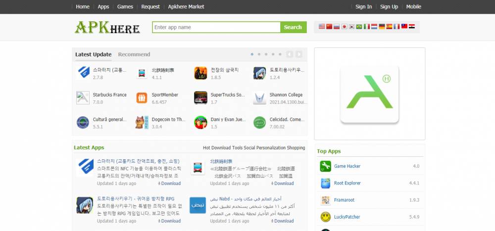Open the Game Hacker app icon
The height and width of the screenshot is (231, 495).
tap(326, 166)
